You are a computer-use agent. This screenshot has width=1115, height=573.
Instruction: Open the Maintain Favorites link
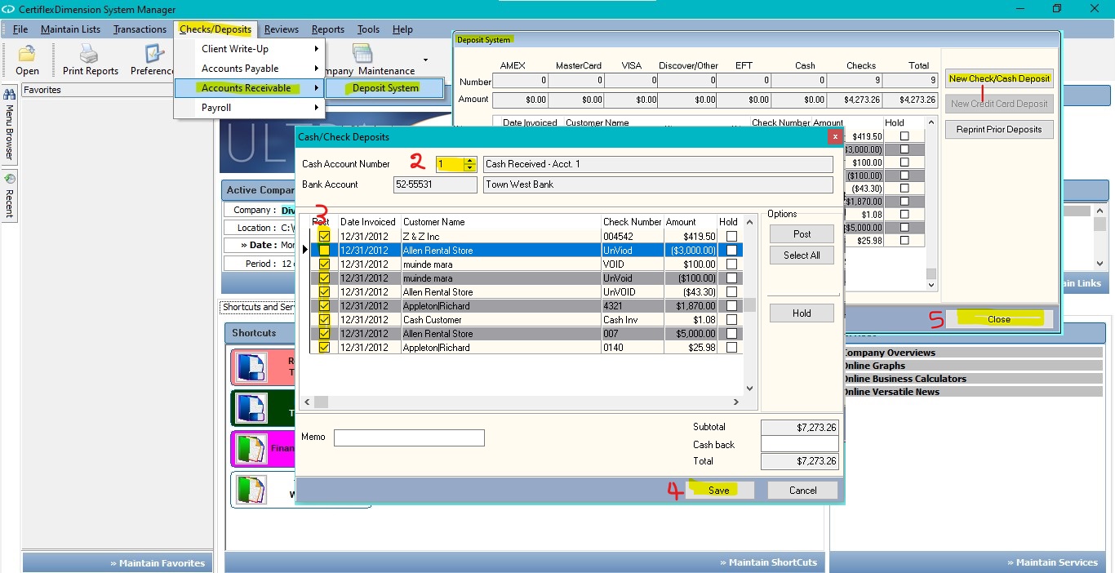point(158,563)
